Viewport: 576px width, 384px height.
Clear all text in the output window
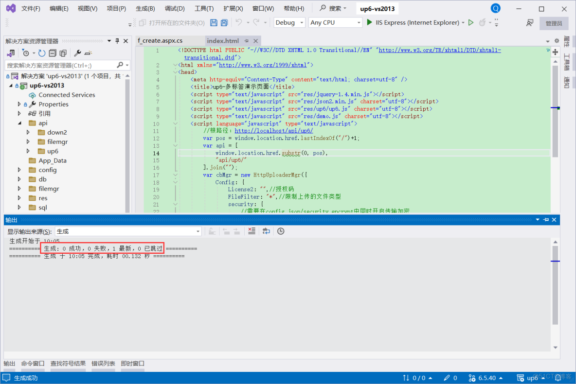click(252, 231)
